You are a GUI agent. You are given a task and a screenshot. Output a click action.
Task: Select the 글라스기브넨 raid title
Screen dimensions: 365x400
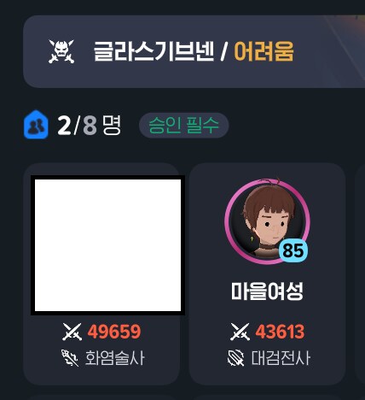pos(154,51)
